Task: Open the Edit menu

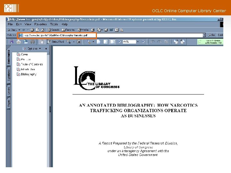Action: 19,24
